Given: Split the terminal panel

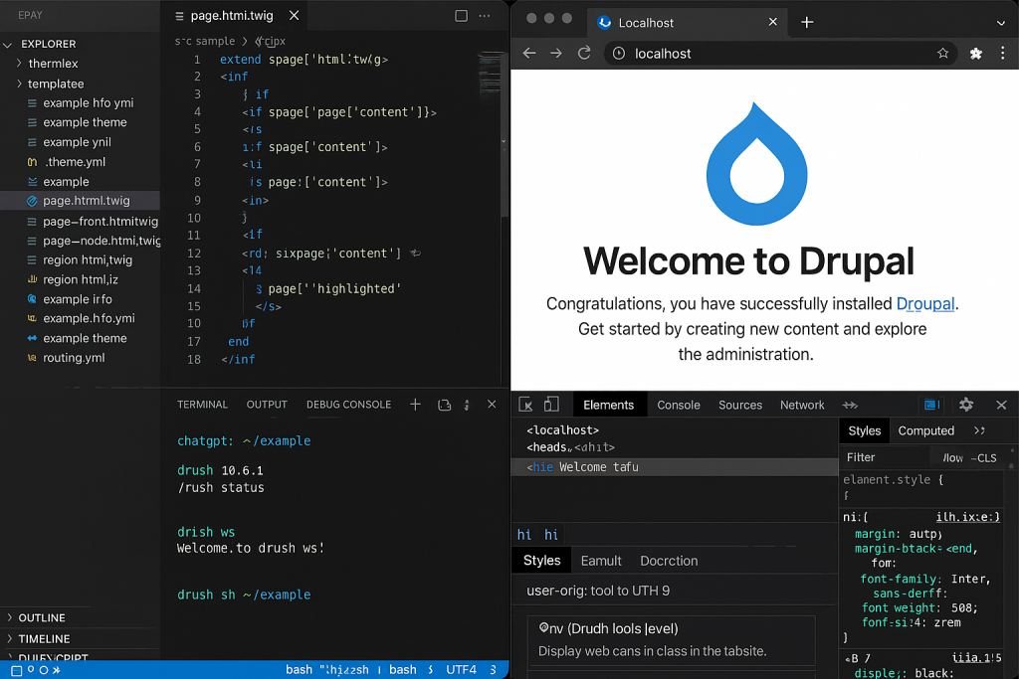Looking at the screenshot, I should coord(444,405).
